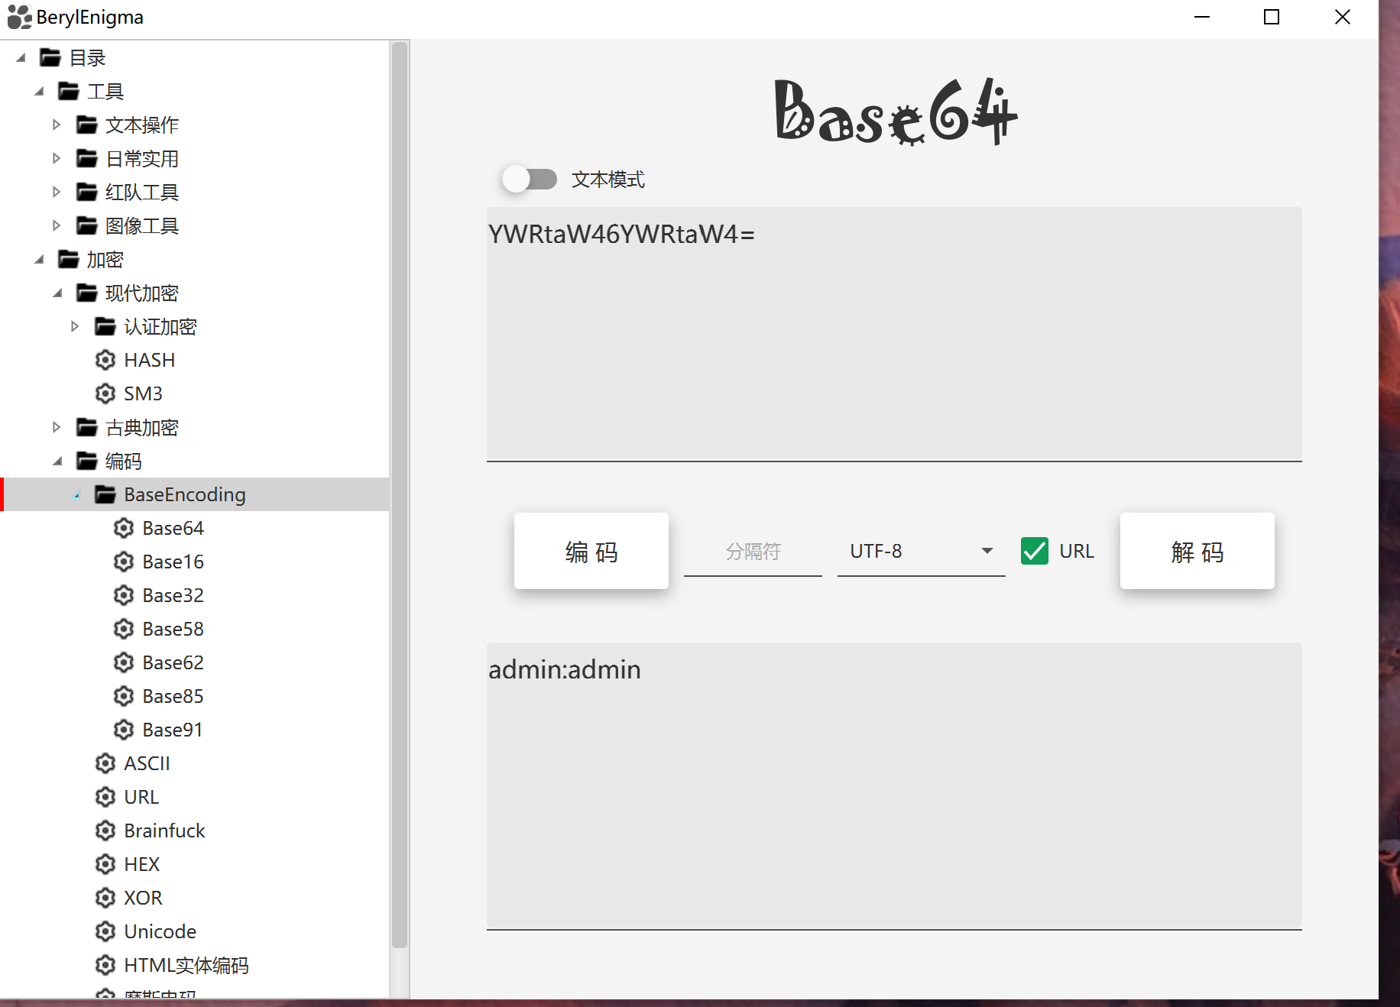Focus the 分隔符 separator input field

[x=753, y=551]
